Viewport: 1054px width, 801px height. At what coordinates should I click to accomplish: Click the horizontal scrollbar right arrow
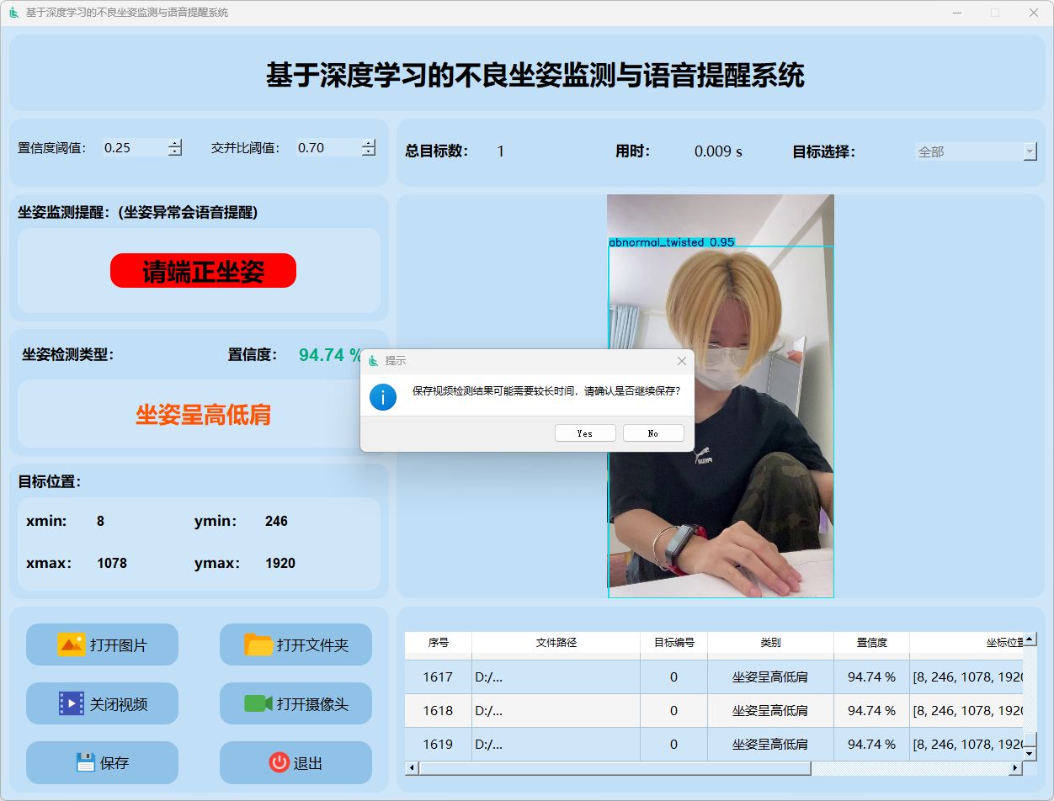[1015, 768]
